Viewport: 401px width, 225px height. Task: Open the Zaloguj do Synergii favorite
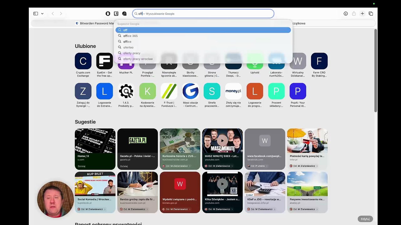click(x=83, y=95)
